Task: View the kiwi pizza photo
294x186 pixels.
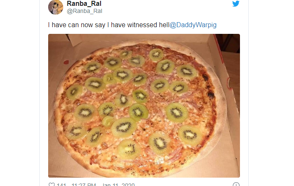Action: point(144,106)
